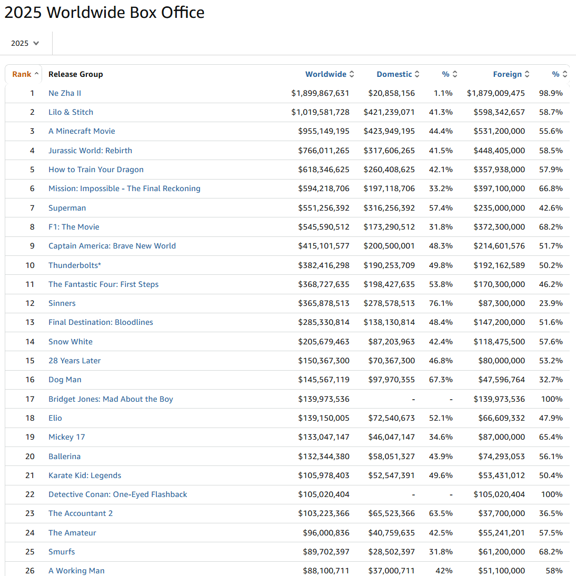Select domestic gross $97,970,355
This screenshot has width=576, height=576.
point(392,380)
